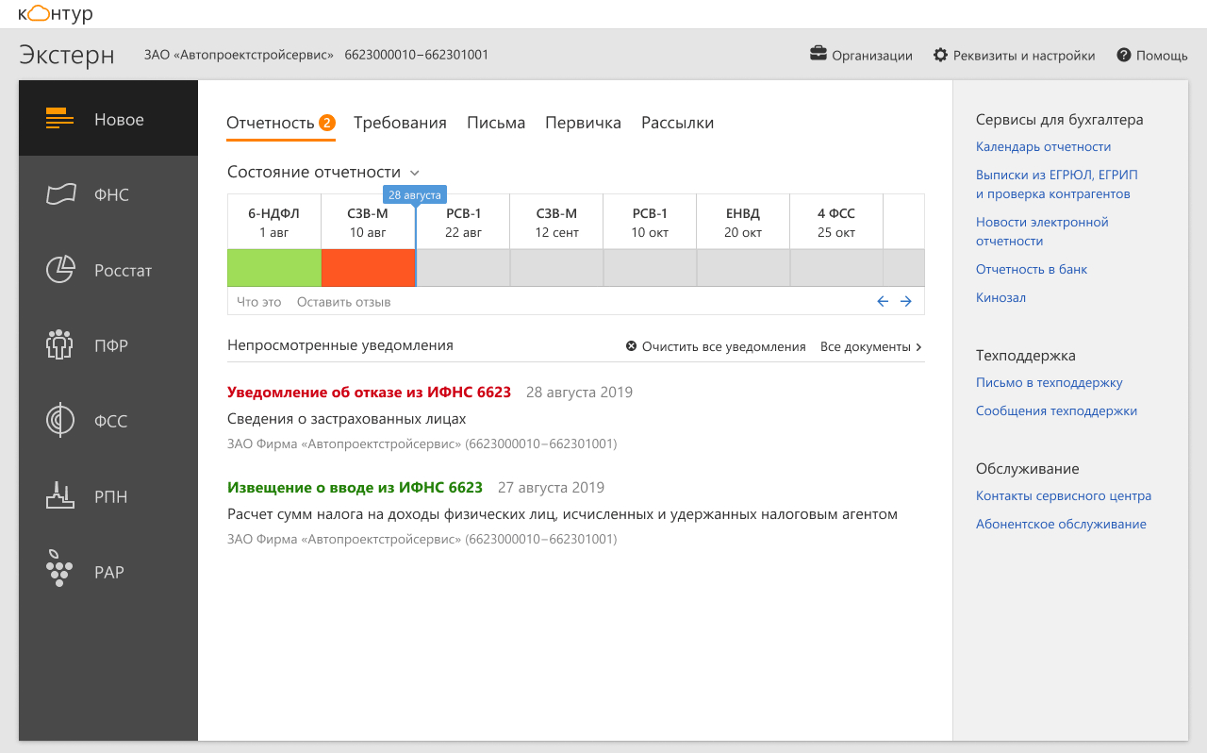Open Извещение о вводе из ИФНС 6623
Image resolution: width=1207 pixels, height=753 pixels.
coord(355,488)
